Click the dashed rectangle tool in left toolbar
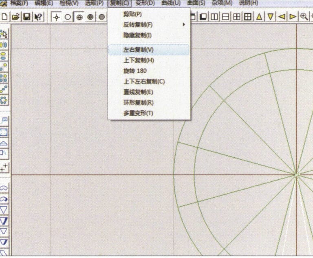The height and width of the screenshot is (258, 313). tap(4, 132)
